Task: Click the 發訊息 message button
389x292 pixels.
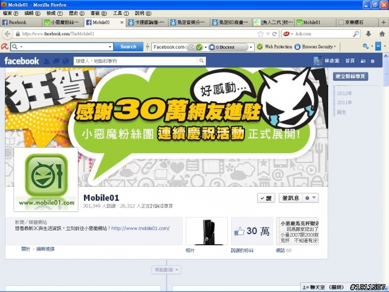Action: tap(291, 198)
